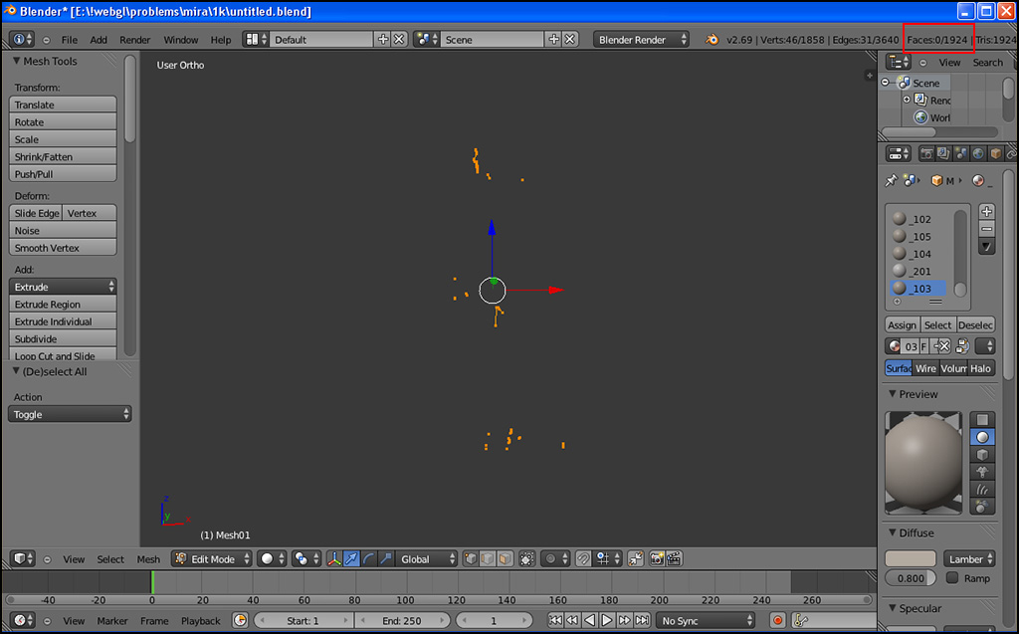This screenshot has width=1019, height=634.
Task: Open the Global orientation dropdown
Action: pyautogui.click(x=426, y=558)
